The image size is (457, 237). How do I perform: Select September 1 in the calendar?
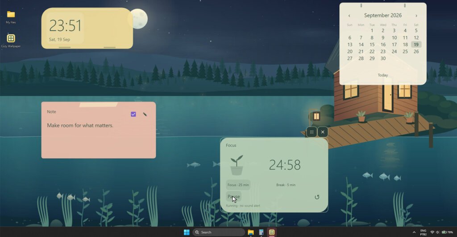click(372, 31)
